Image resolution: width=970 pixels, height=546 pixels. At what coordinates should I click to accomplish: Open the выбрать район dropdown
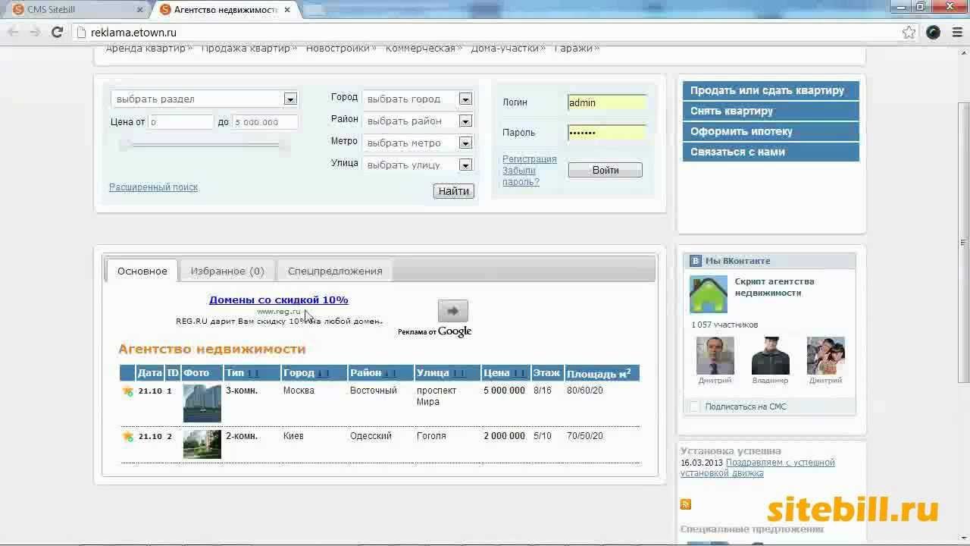[418, 121]
